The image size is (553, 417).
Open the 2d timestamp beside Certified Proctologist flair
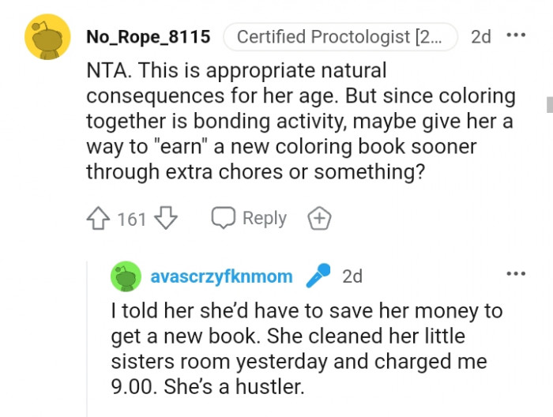[x=480, y=36]
